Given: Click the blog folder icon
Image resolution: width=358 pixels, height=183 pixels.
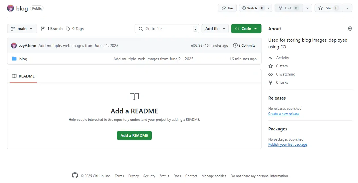Looking at the screenshot, I should pyautogui.click(x=14, y=59).
